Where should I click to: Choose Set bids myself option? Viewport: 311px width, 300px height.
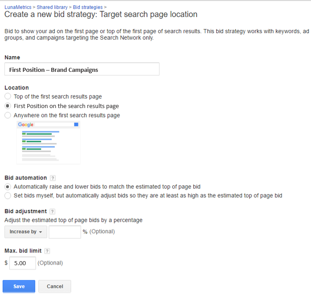8,196
